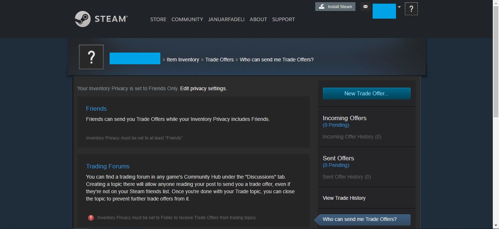Screen dimensions: 499x229
Task: Click the large profile avatar placeholder
Action: (91, 57)
